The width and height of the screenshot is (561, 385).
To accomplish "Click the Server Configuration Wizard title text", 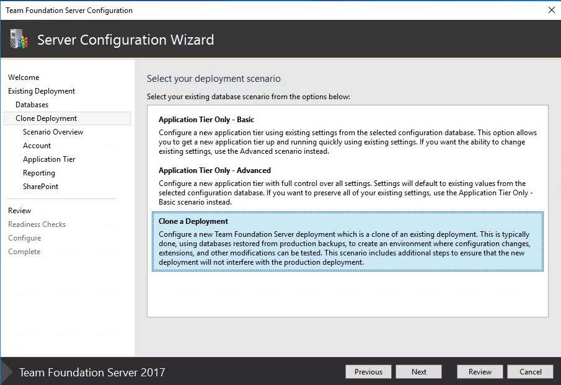I will pyautogui.click(x=126, y=40).
